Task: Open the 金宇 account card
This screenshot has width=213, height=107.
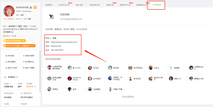Action: pos(75,89)
